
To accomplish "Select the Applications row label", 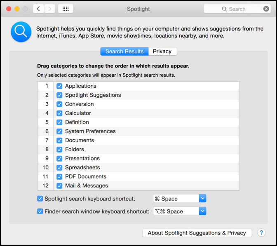I will 81,86.
